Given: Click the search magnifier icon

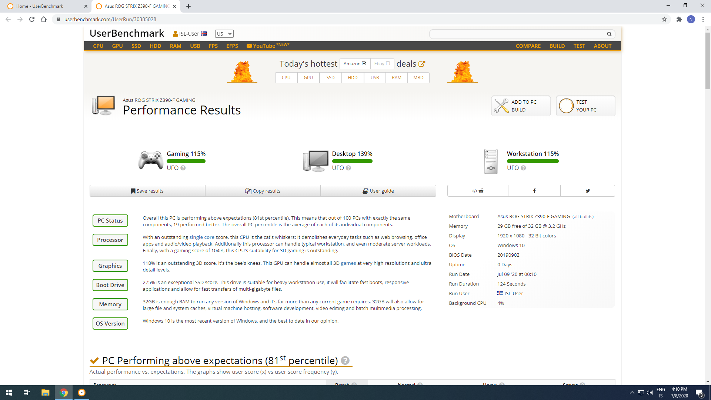Looking at the screenshot, I should 609,34.
